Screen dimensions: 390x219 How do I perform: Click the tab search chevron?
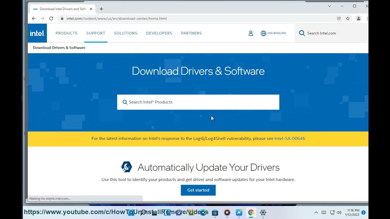tap(329, 6)
